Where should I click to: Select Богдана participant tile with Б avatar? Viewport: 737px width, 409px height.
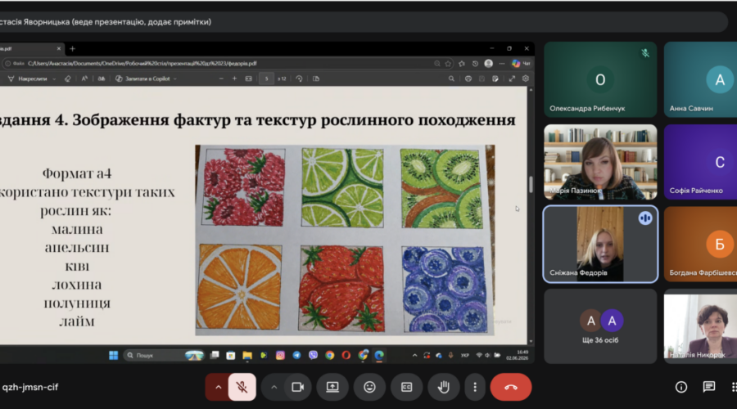pos(700,245)
